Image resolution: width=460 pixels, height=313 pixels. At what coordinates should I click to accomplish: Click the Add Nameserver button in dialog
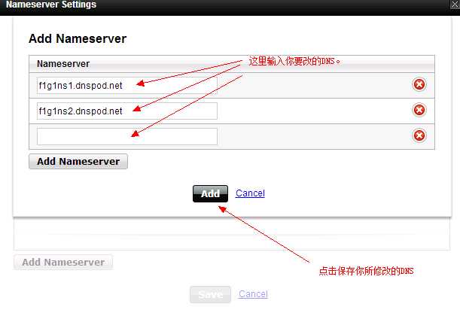point(78,162)
